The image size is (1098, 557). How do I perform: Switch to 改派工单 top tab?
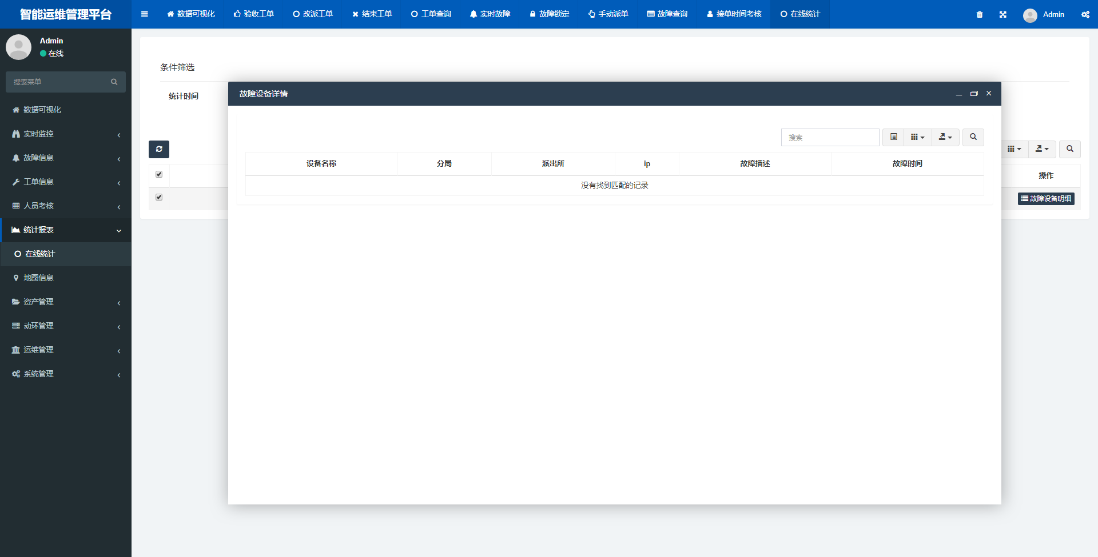(313, 14)
